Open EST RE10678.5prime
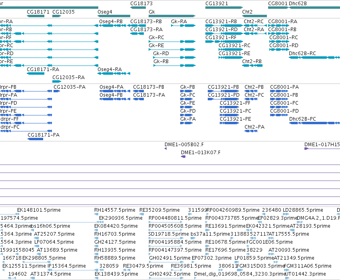Image resolution: width=340 pixels, height=280 pixels. (225, 242)
